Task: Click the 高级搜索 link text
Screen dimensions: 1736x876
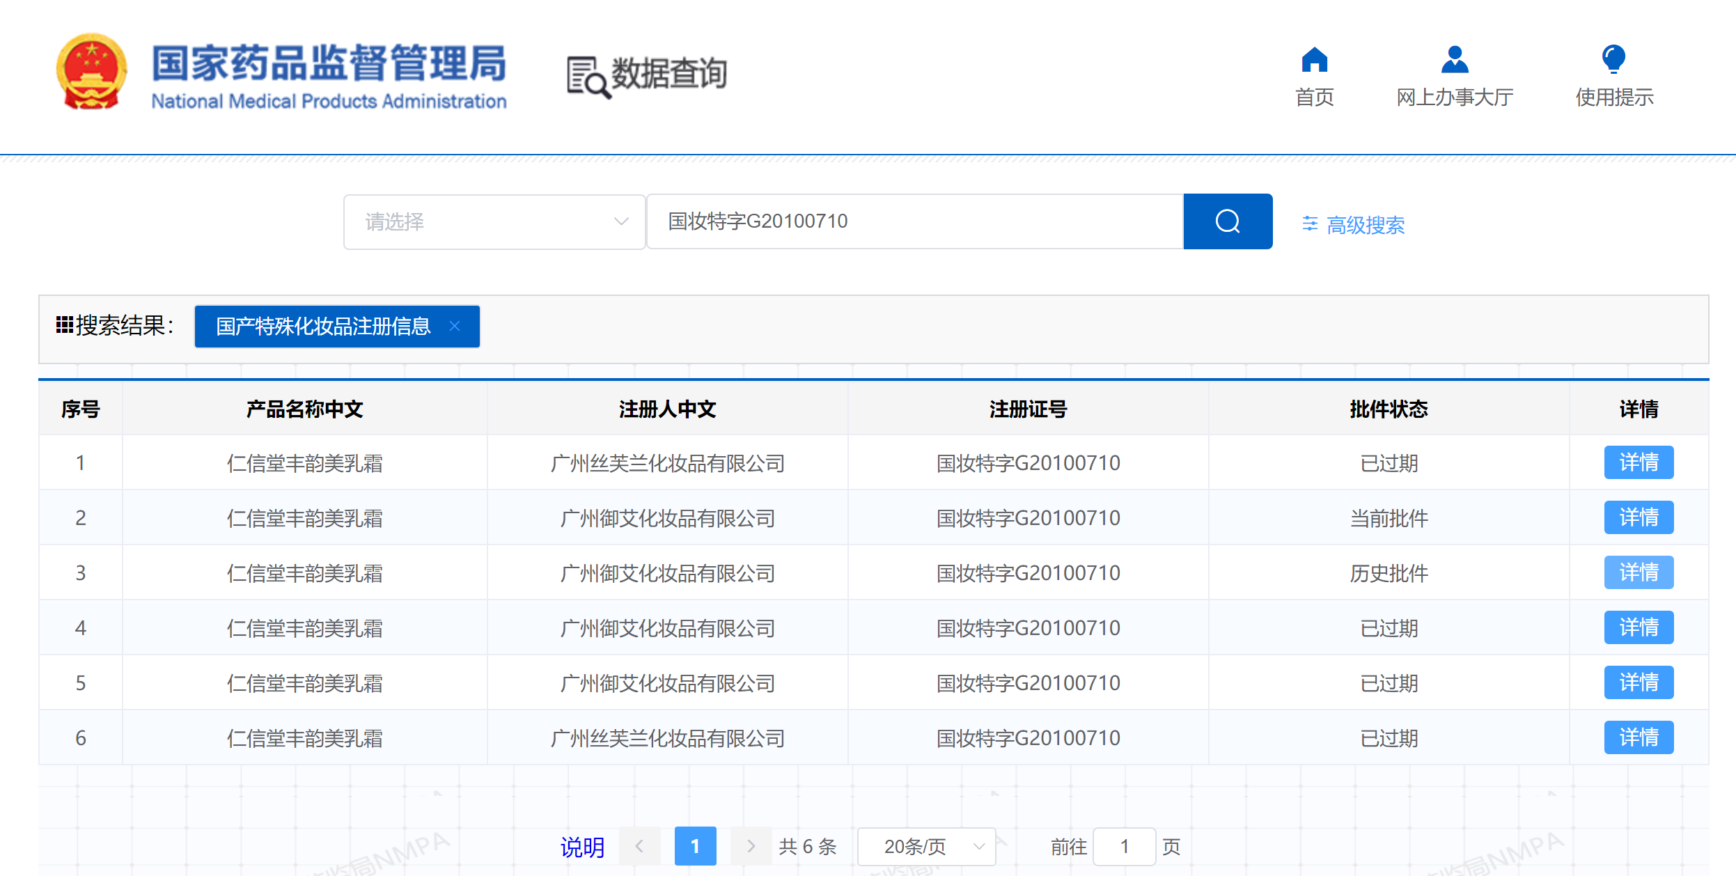Action: point(1365,225)
